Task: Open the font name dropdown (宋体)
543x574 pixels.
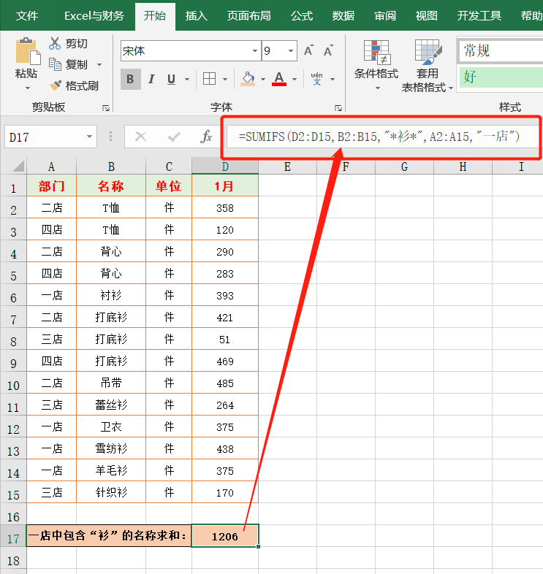Action: coord(255,51)
